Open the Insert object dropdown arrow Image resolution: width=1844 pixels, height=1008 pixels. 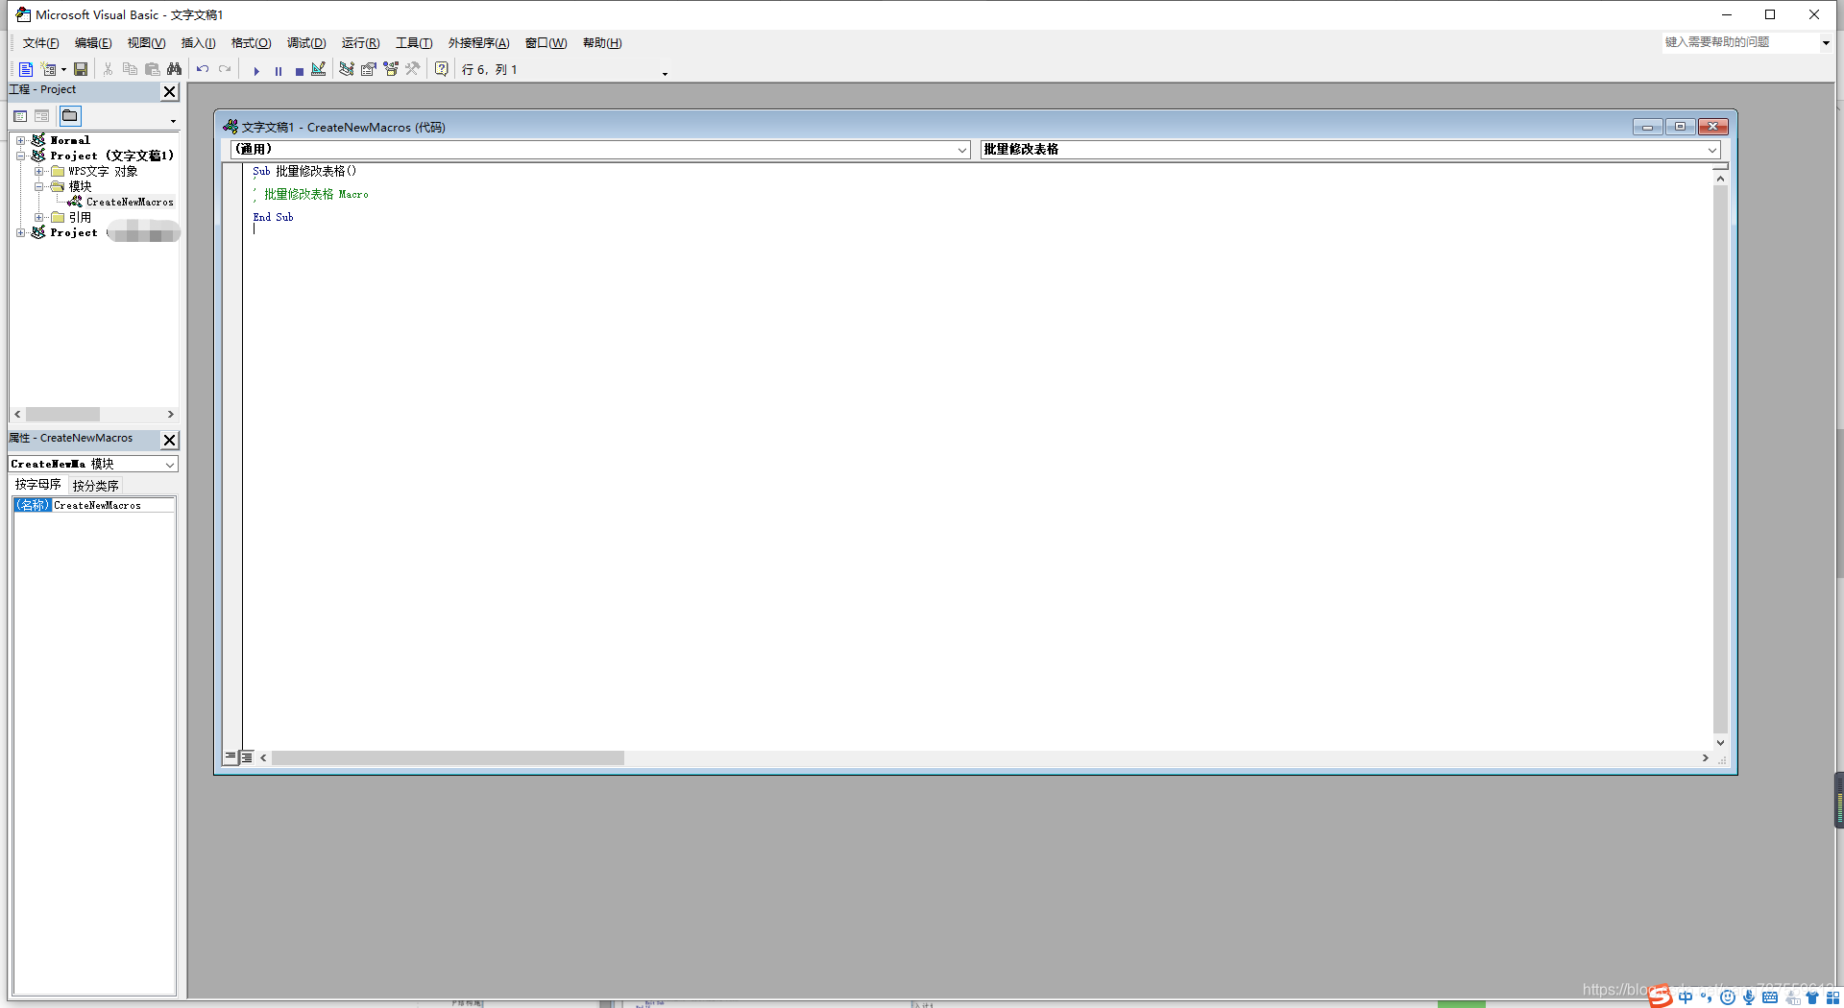click(63, 69)
